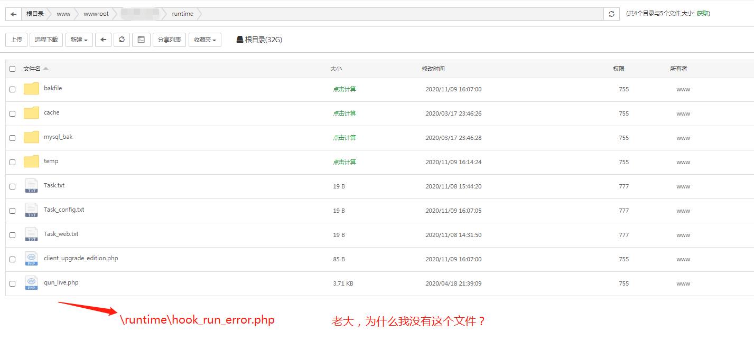Refresh the path using the address bar reload icon
The image size is (754, 360).
611,14
